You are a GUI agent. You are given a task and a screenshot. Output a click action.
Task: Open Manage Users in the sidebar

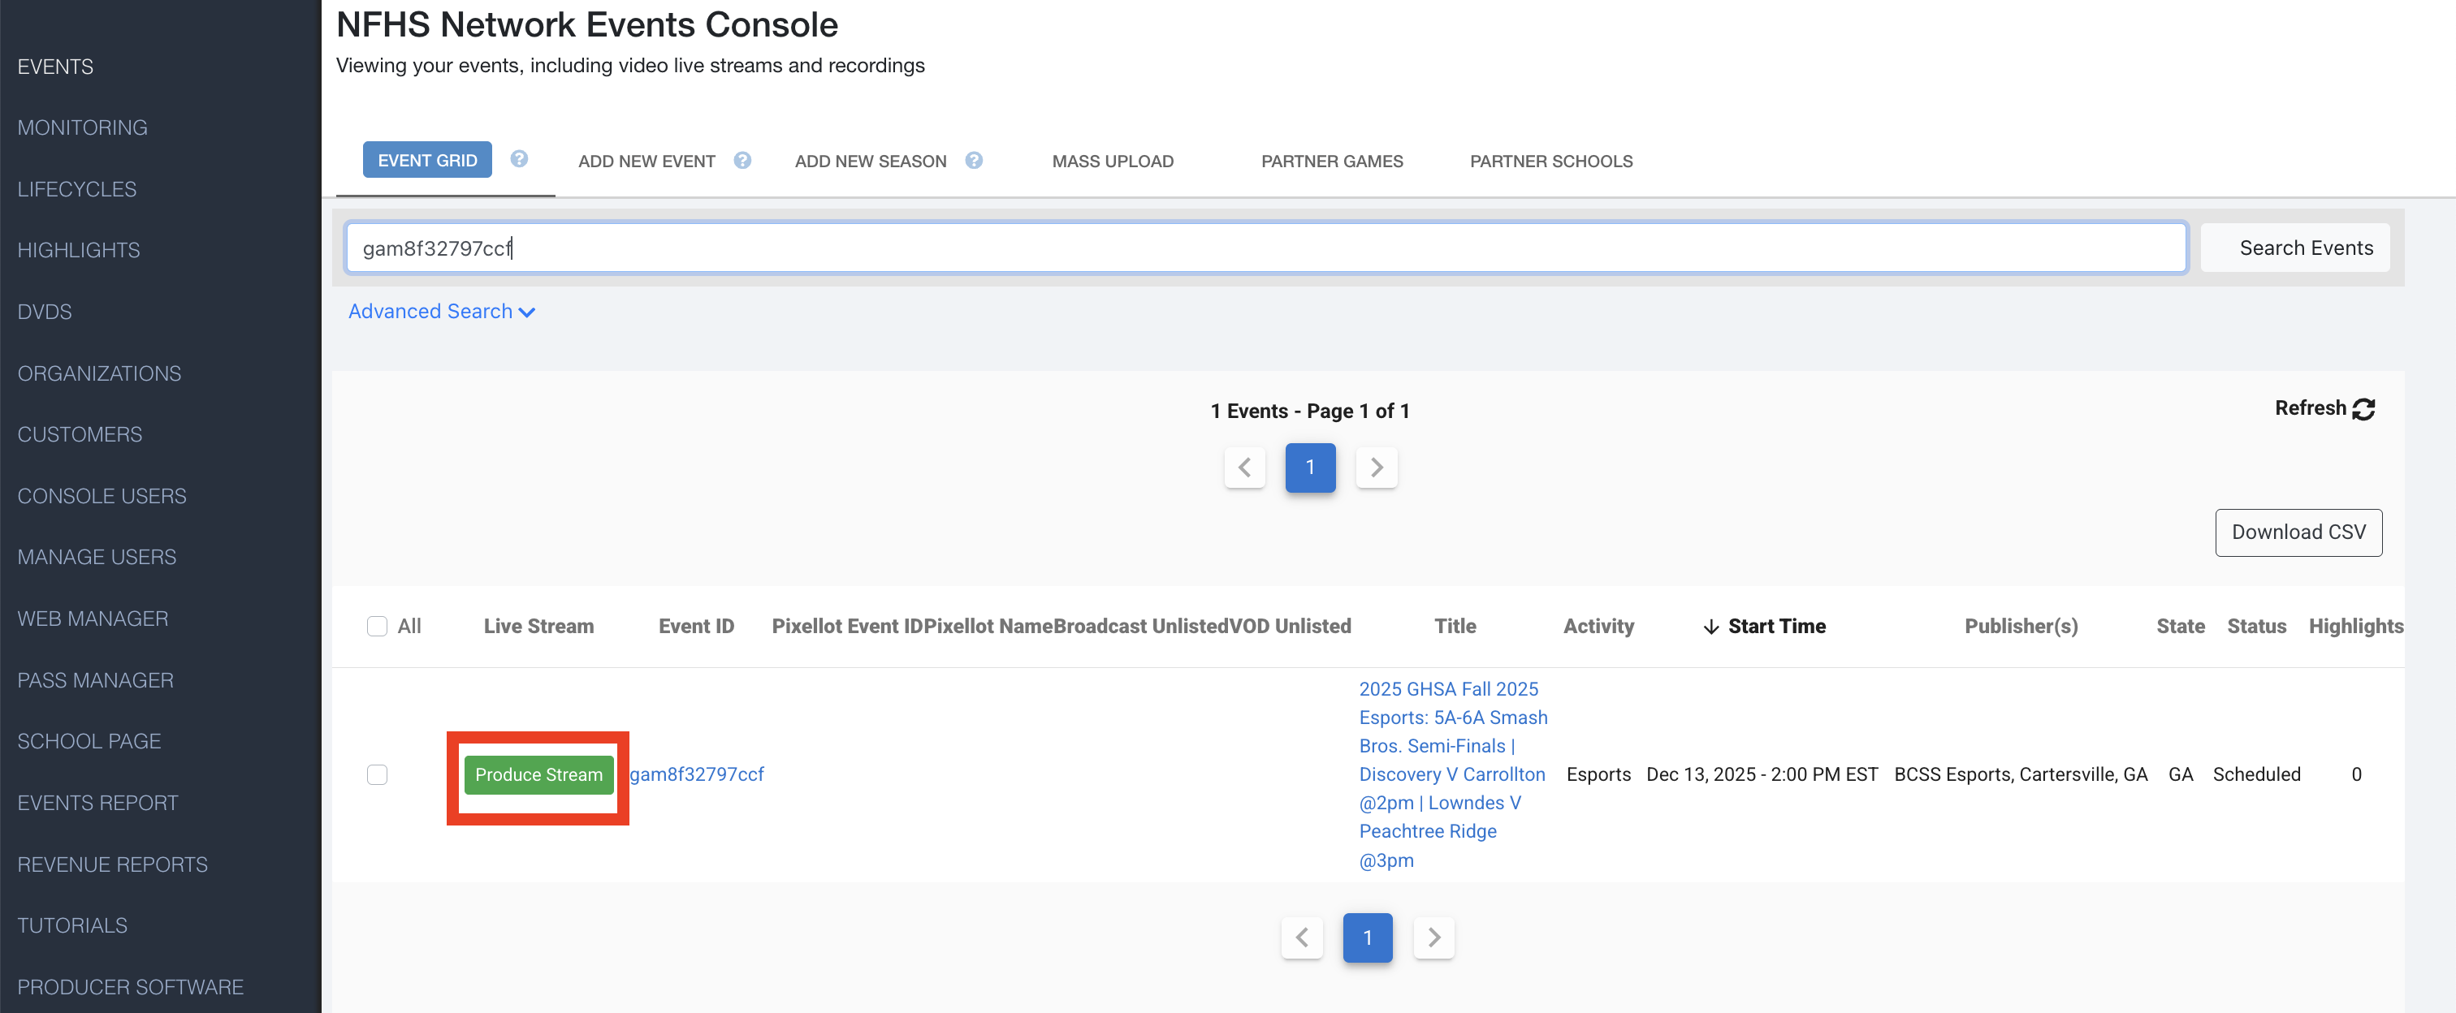(x=97, y=557)
